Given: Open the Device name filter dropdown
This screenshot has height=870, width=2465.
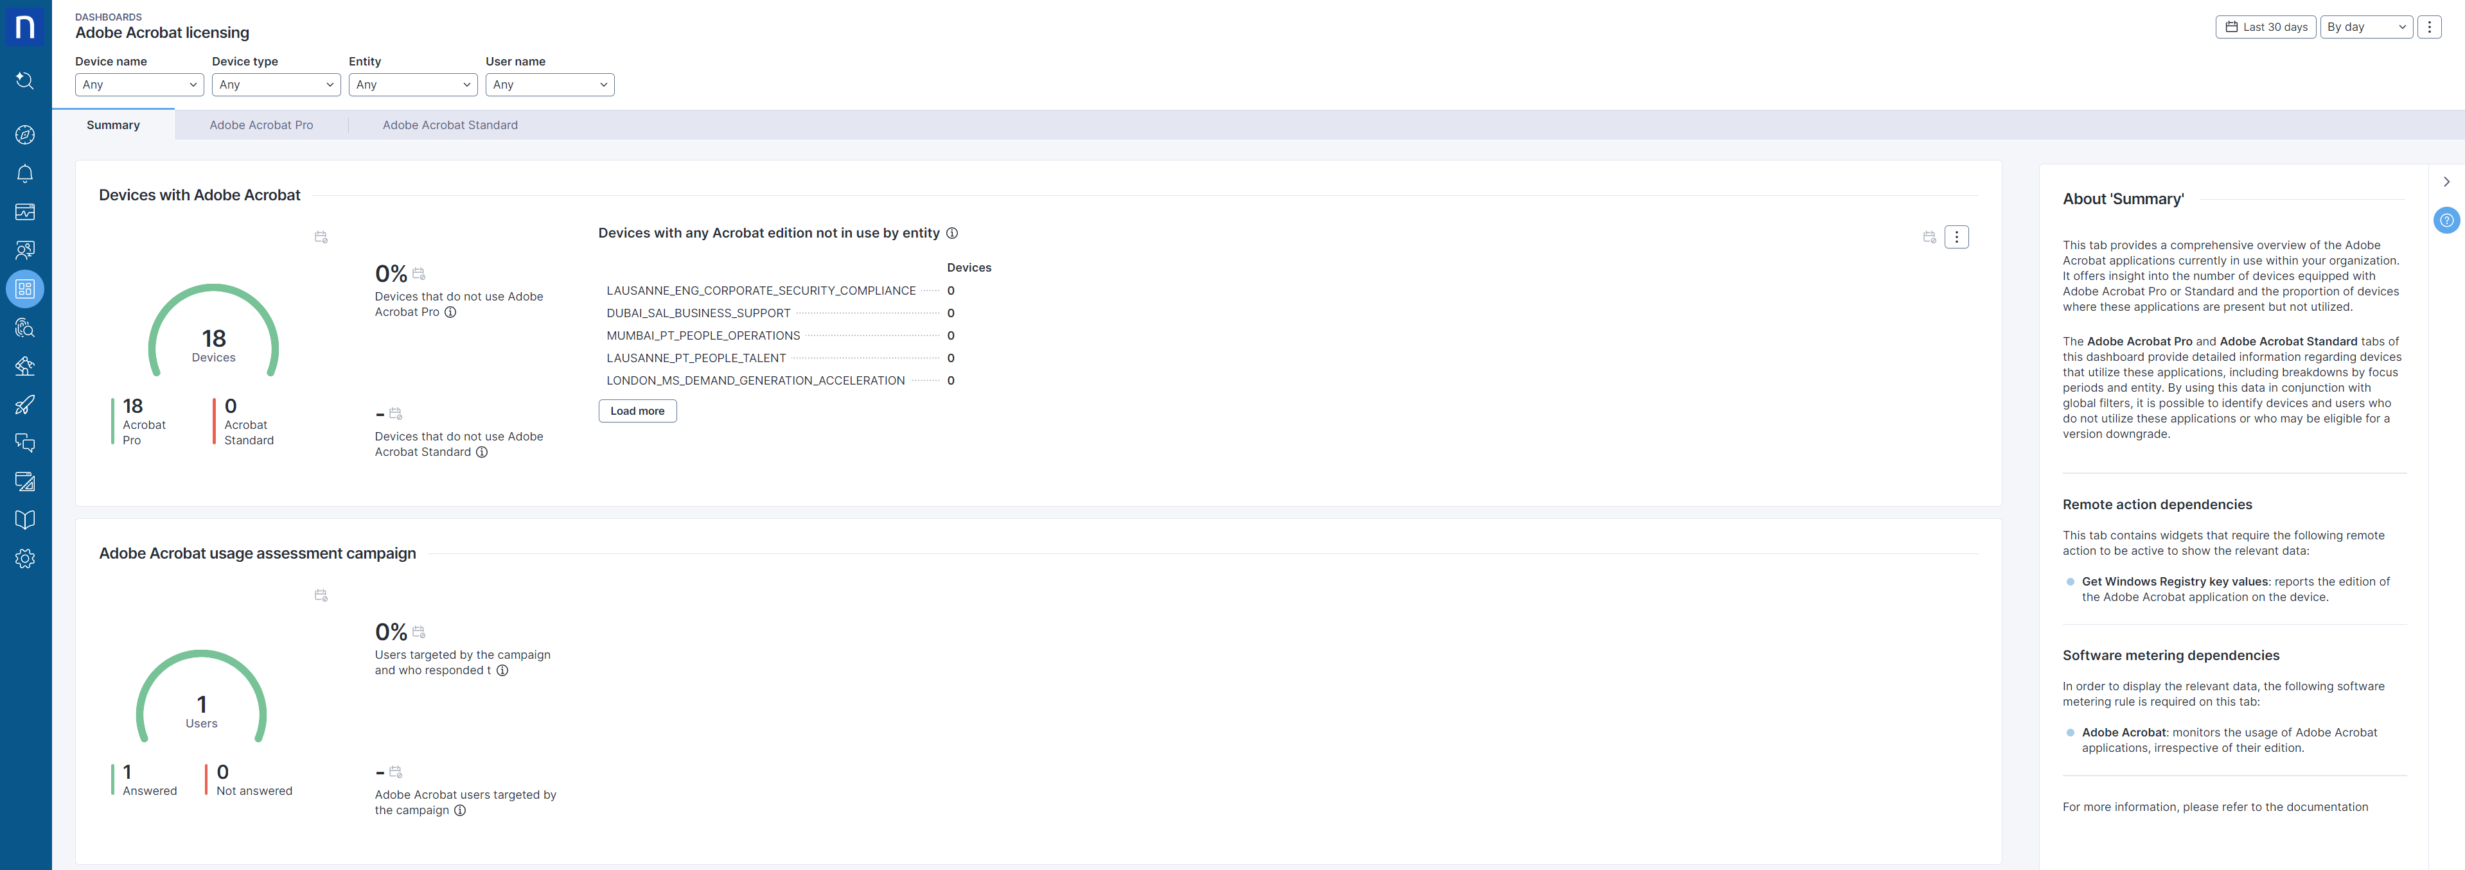Looking at the screenshot, I should 139,85.
